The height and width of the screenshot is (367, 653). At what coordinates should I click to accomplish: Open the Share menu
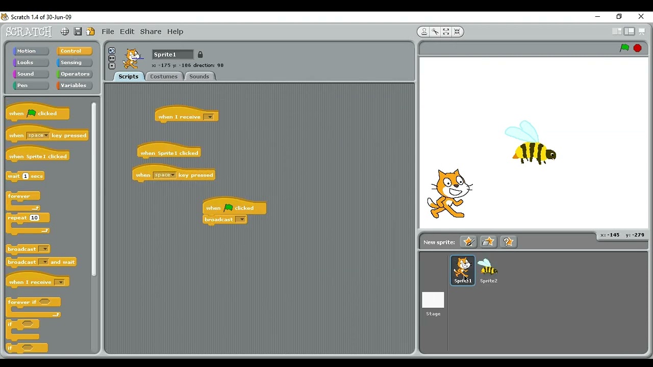(x=150, y=32)
